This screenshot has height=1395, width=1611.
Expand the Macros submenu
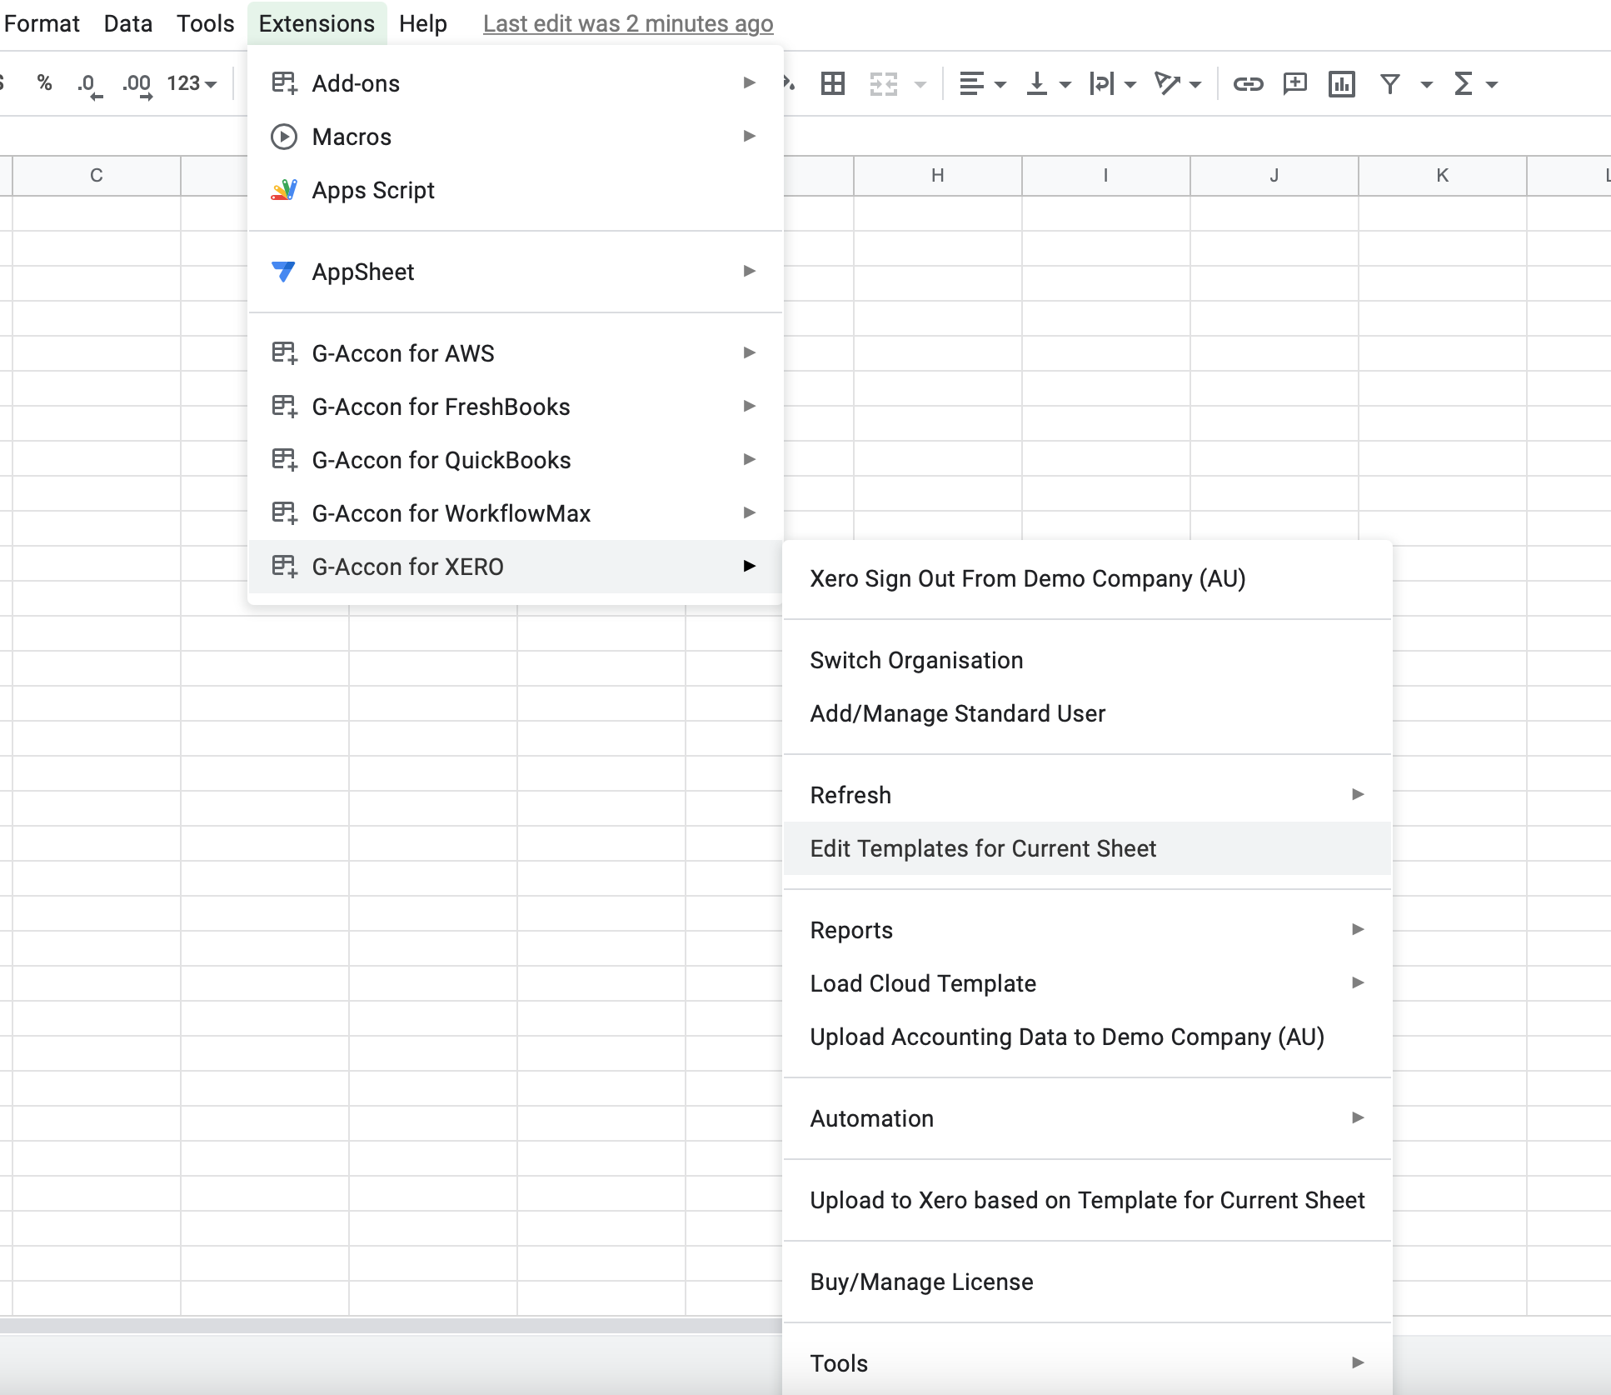(x=516, y=137)
